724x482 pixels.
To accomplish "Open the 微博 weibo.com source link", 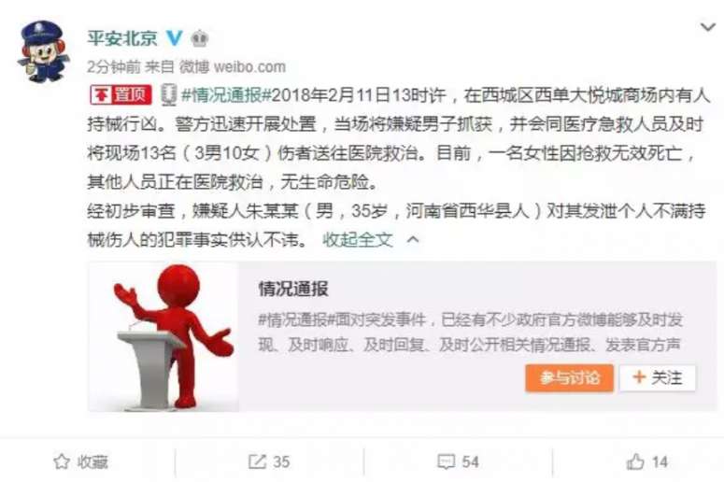I will [233, 67].
